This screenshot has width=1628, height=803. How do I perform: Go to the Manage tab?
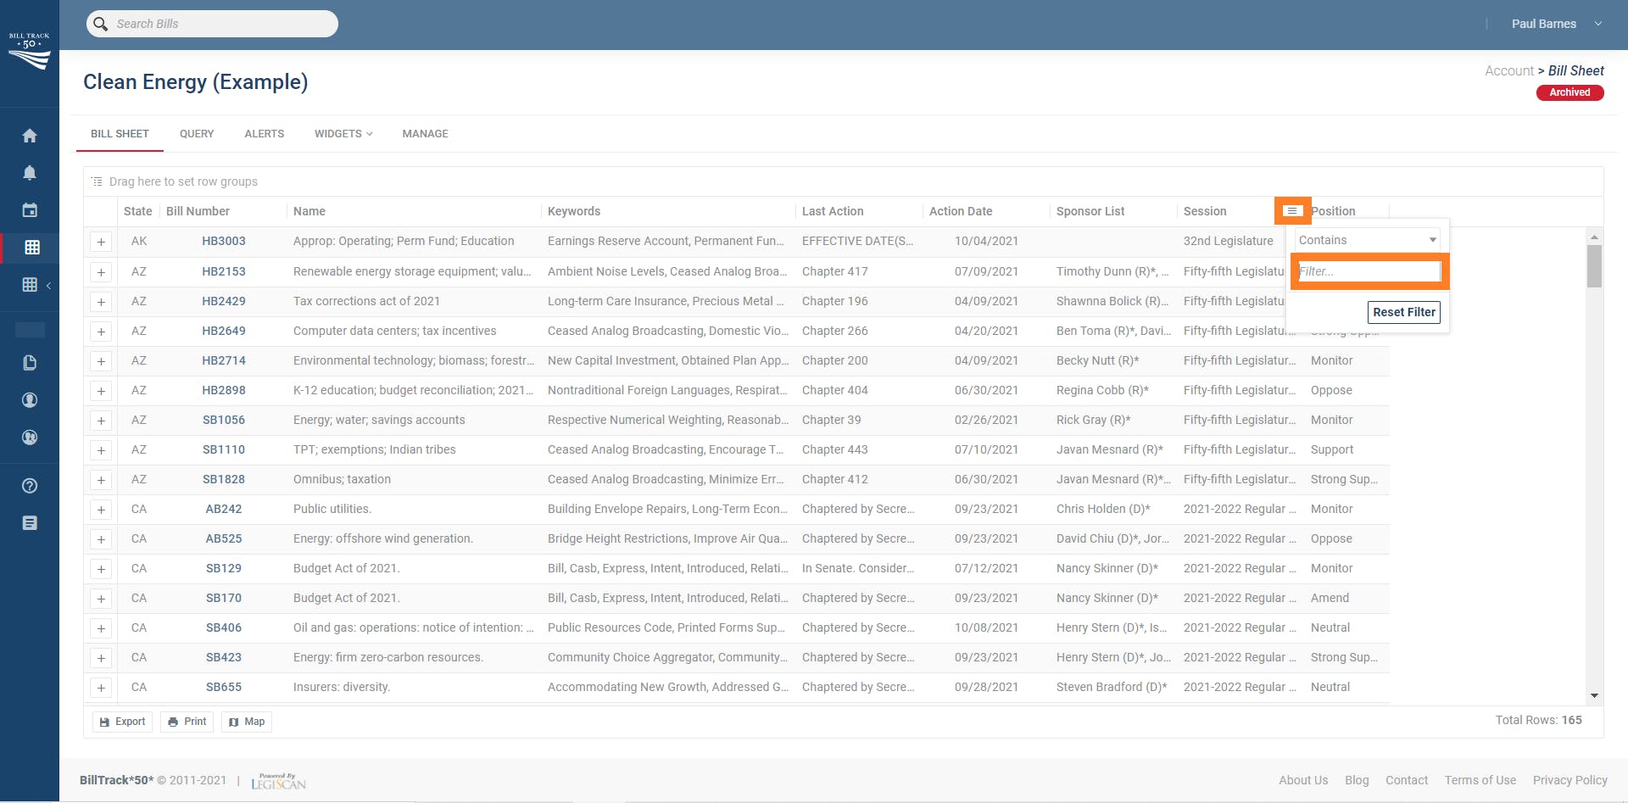pyautogui.click(x=425, y=134)
